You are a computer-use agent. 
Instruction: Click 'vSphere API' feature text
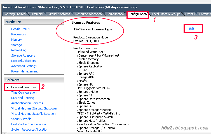click(x=85, y=74)
